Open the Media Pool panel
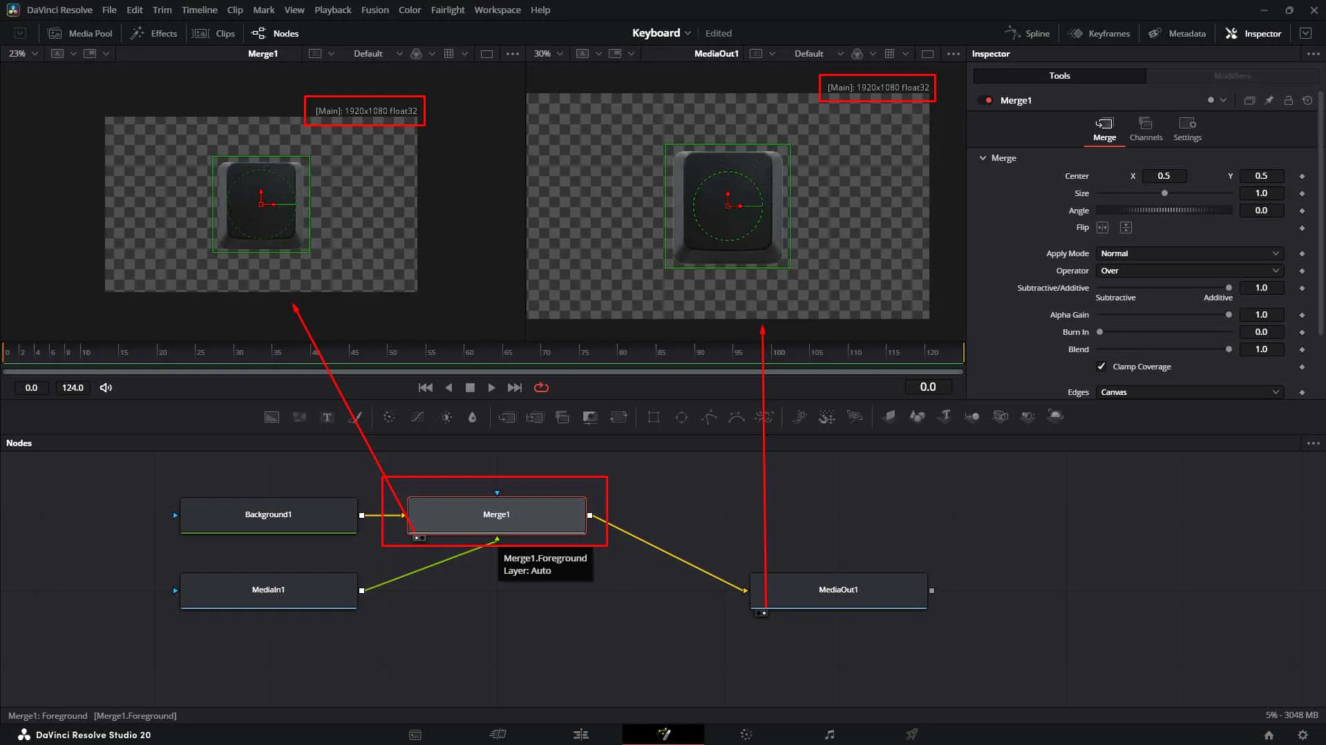 coord(80,33)
